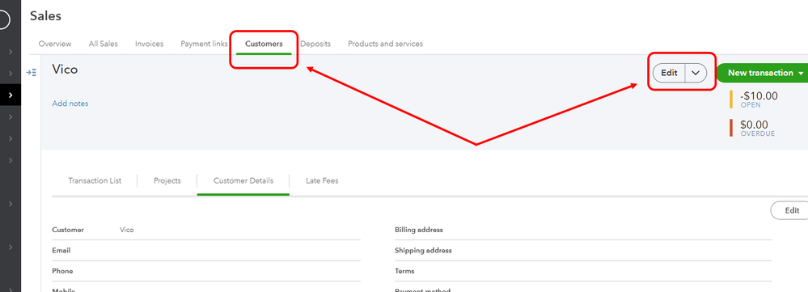
Task: Click the Vico value in Customer row
Action: click(x=127, y=230)
